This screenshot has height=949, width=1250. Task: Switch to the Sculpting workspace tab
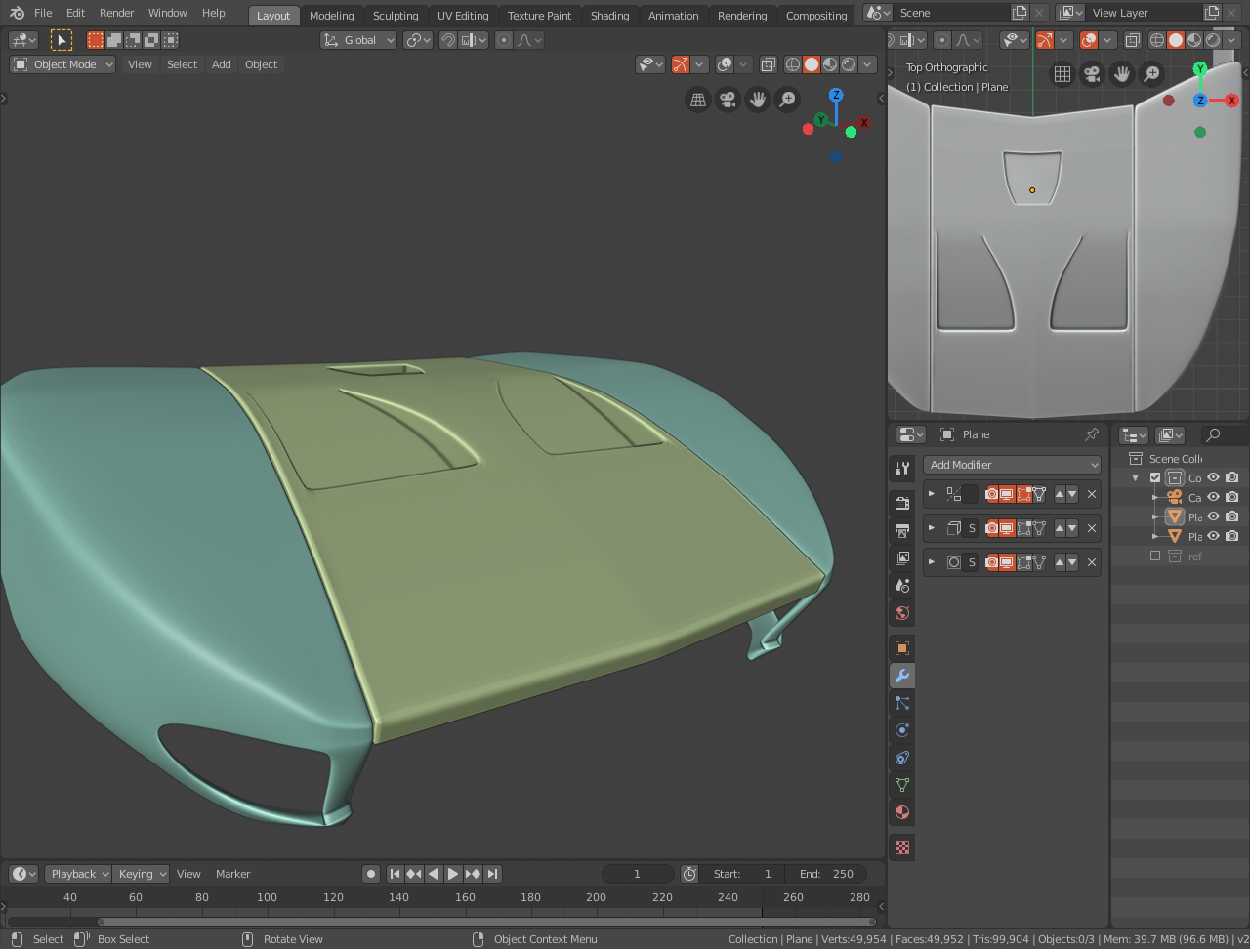tap(396, 16)
